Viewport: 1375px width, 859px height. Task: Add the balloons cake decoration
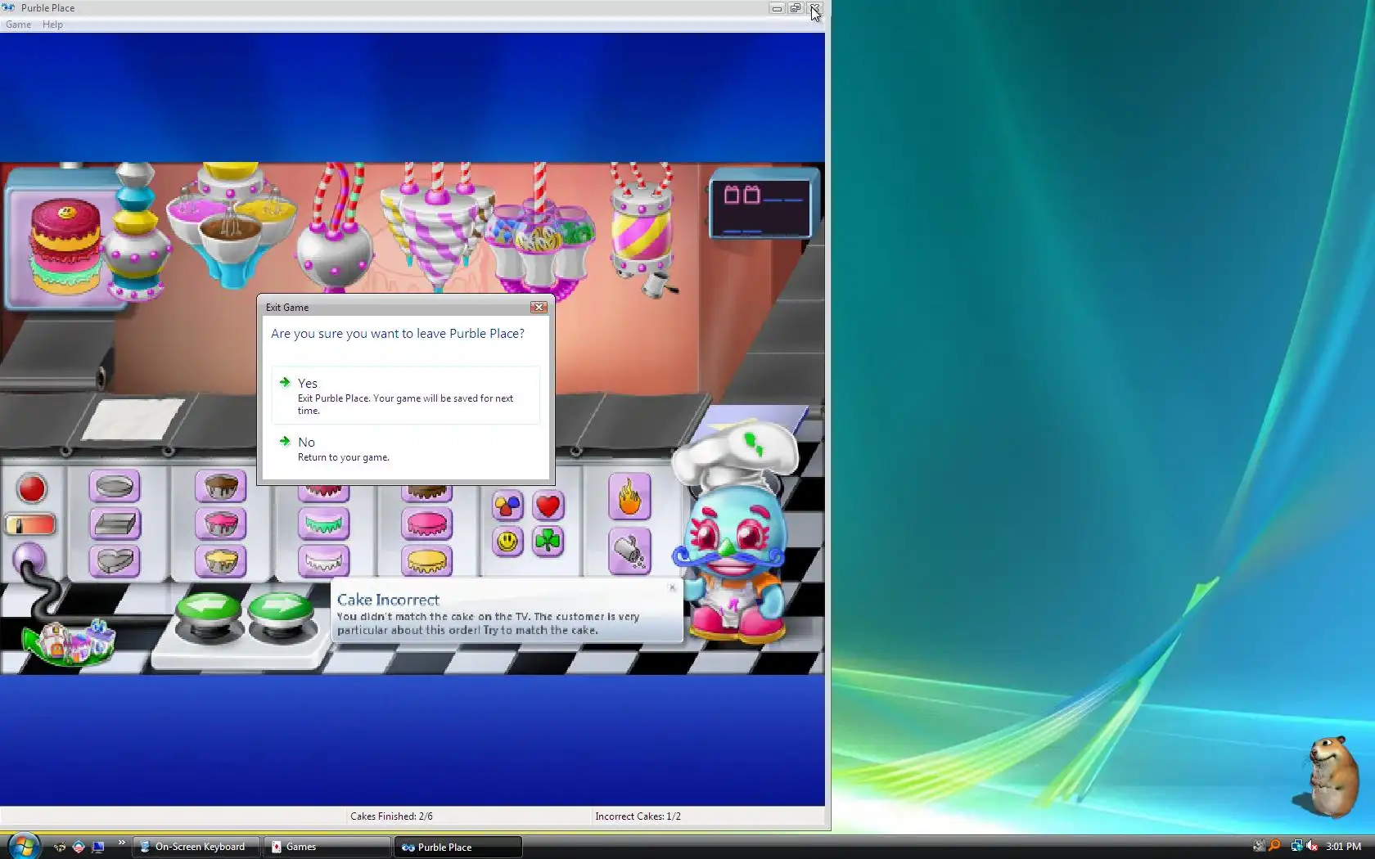pyautogui.click(x=507, y=506)
